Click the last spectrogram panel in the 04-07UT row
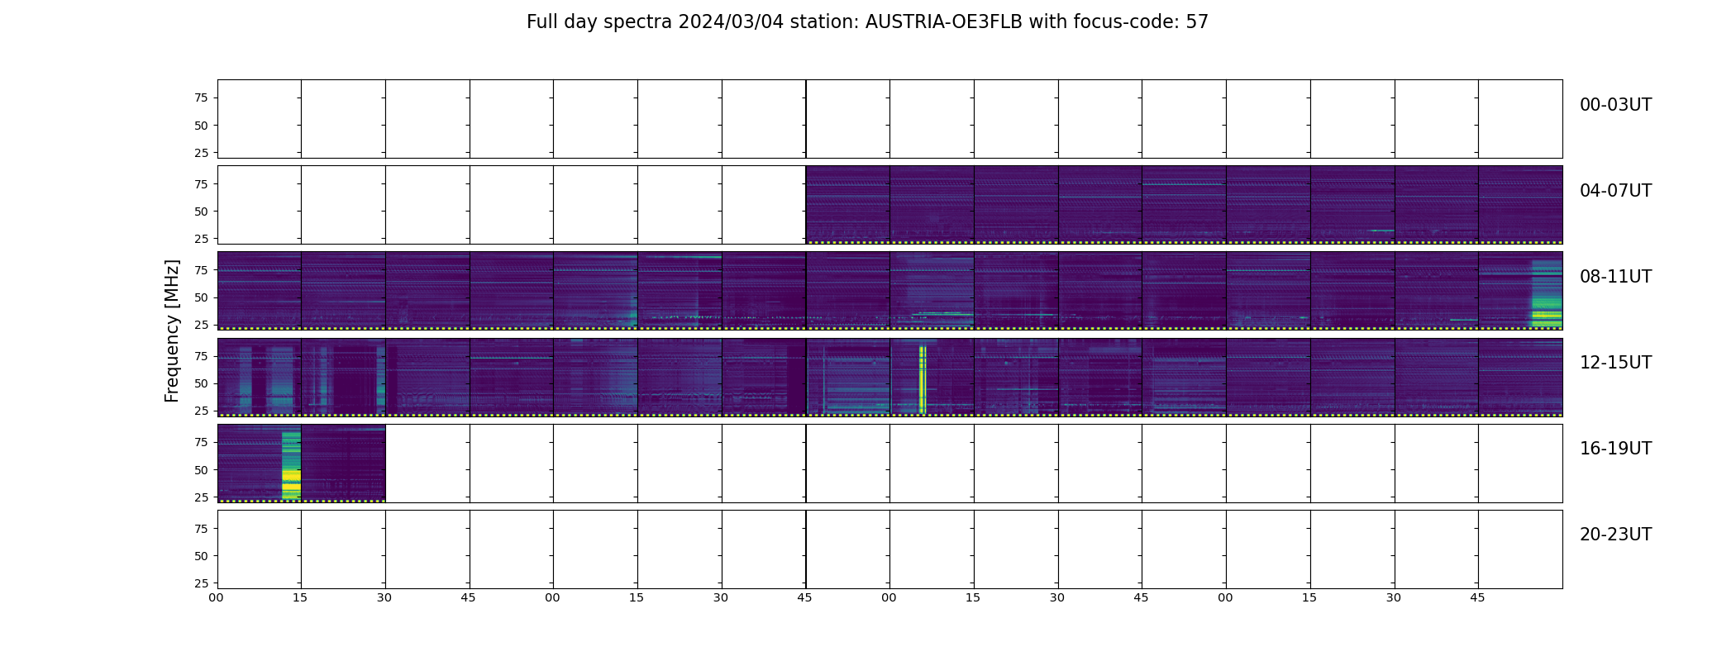 tap(1520, 205)
